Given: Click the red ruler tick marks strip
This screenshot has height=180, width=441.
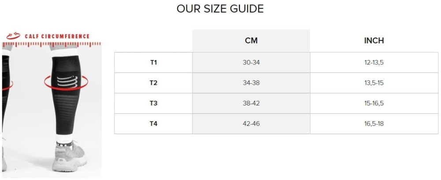Looking at the screenshot, I should point(52,44).
